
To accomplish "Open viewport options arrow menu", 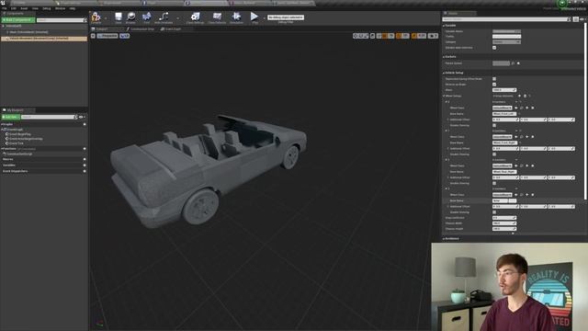I will 93,36.
